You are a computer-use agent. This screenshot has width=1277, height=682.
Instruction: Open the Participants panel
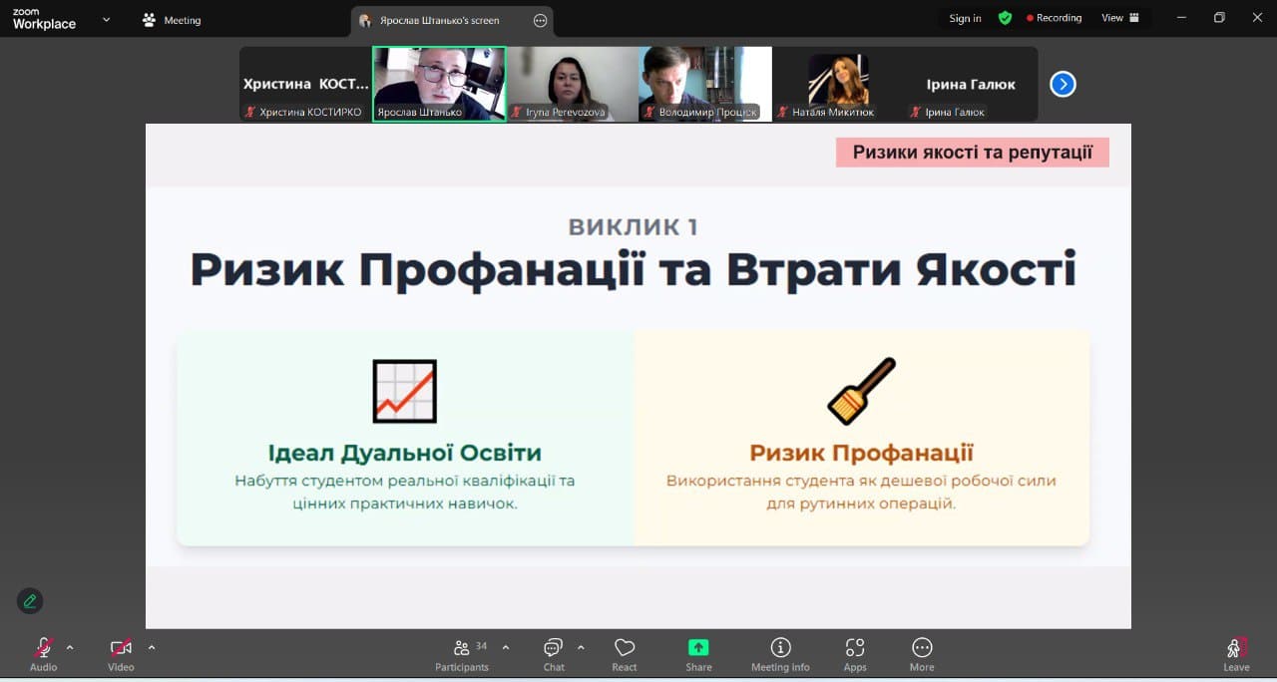[x=462, y=654]
